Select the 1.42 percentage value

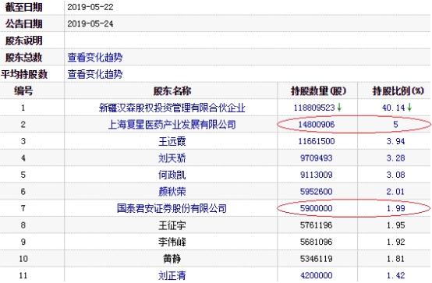coord(395,275)
